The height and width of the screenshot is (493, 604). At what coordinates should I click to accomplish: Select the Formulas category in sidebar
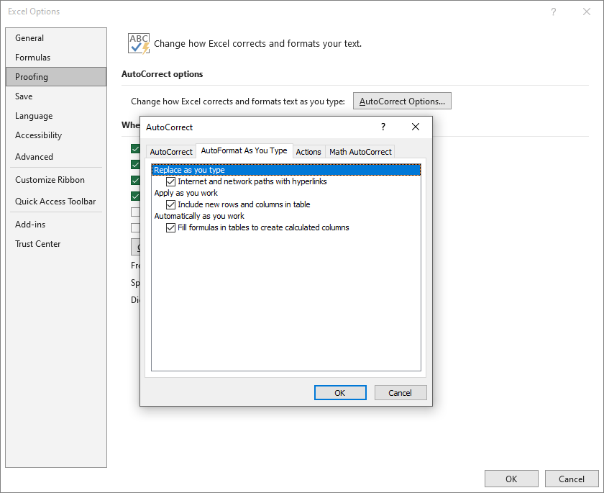pos(32,57)
